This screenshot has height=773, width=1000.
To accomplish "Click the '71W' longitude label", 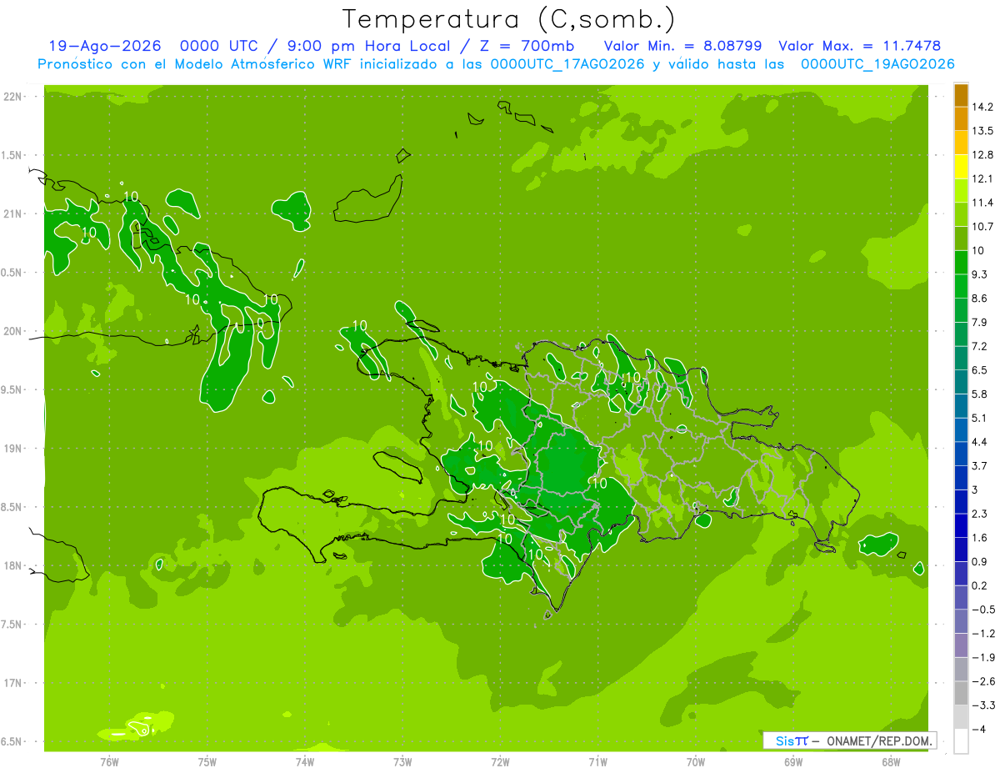I will (x=597, y=761).
